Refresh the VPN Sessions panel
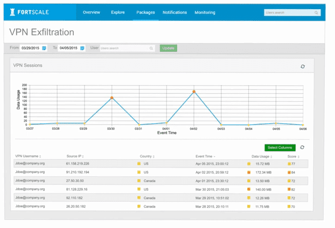The width and height of the screenshot is (335, 228). coord(303,67)
